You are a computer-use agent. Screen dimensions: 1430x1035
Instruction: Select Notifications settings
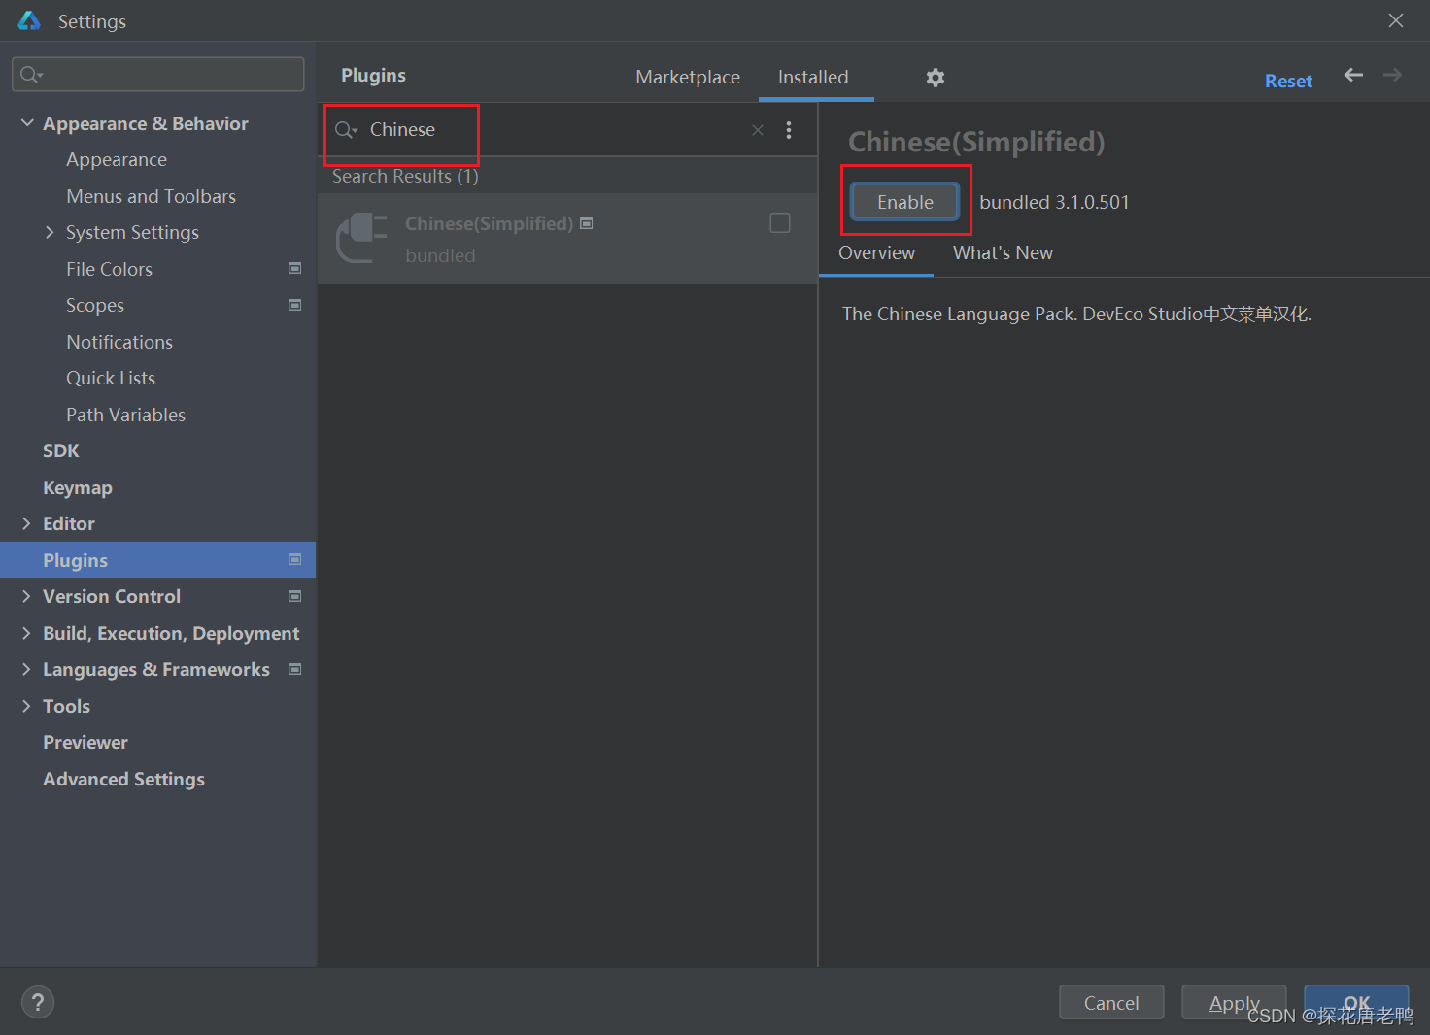(x=119, y=342)
